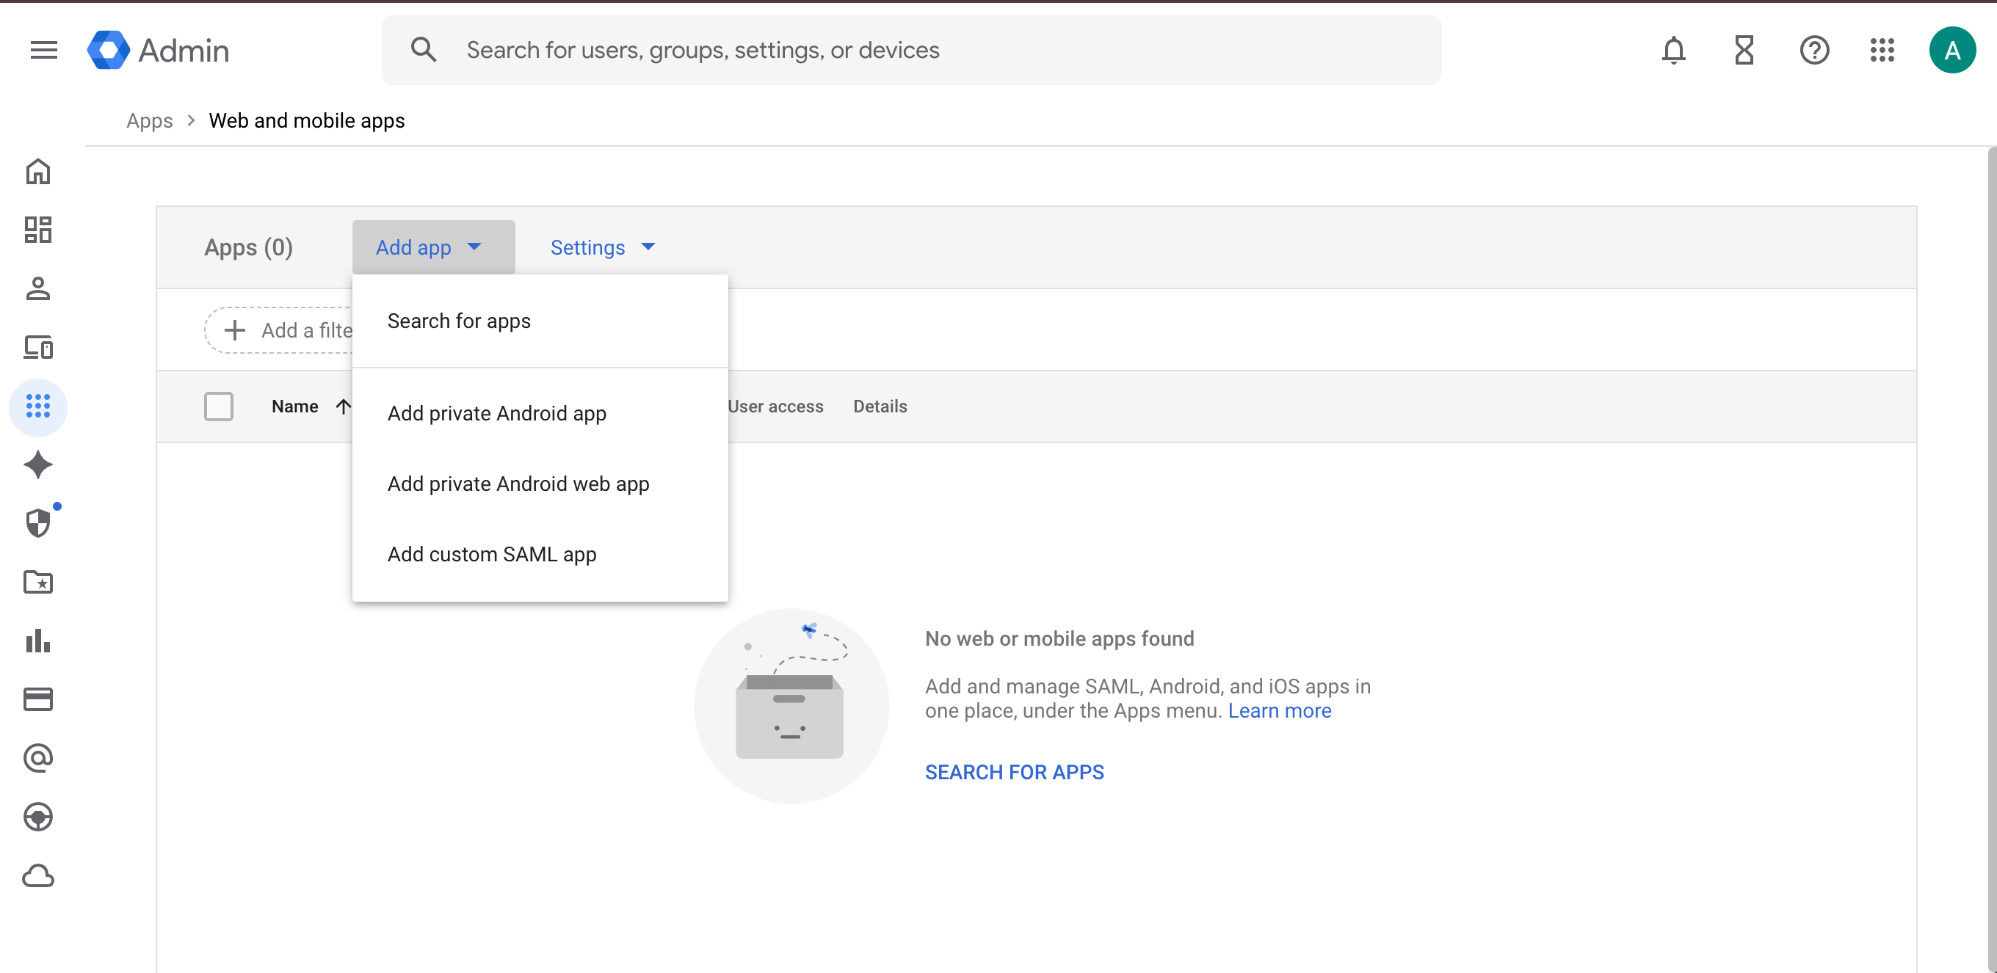This screenshot has width=1997, height=973.
Task: Open Reporting bar chart icon
Action: 38,641
